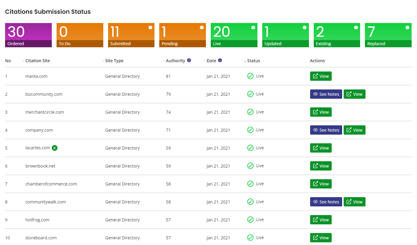This screenshot has width=417, height=245.
Task: Select the purple Ordered card showing 30
Action: [28, 35]
